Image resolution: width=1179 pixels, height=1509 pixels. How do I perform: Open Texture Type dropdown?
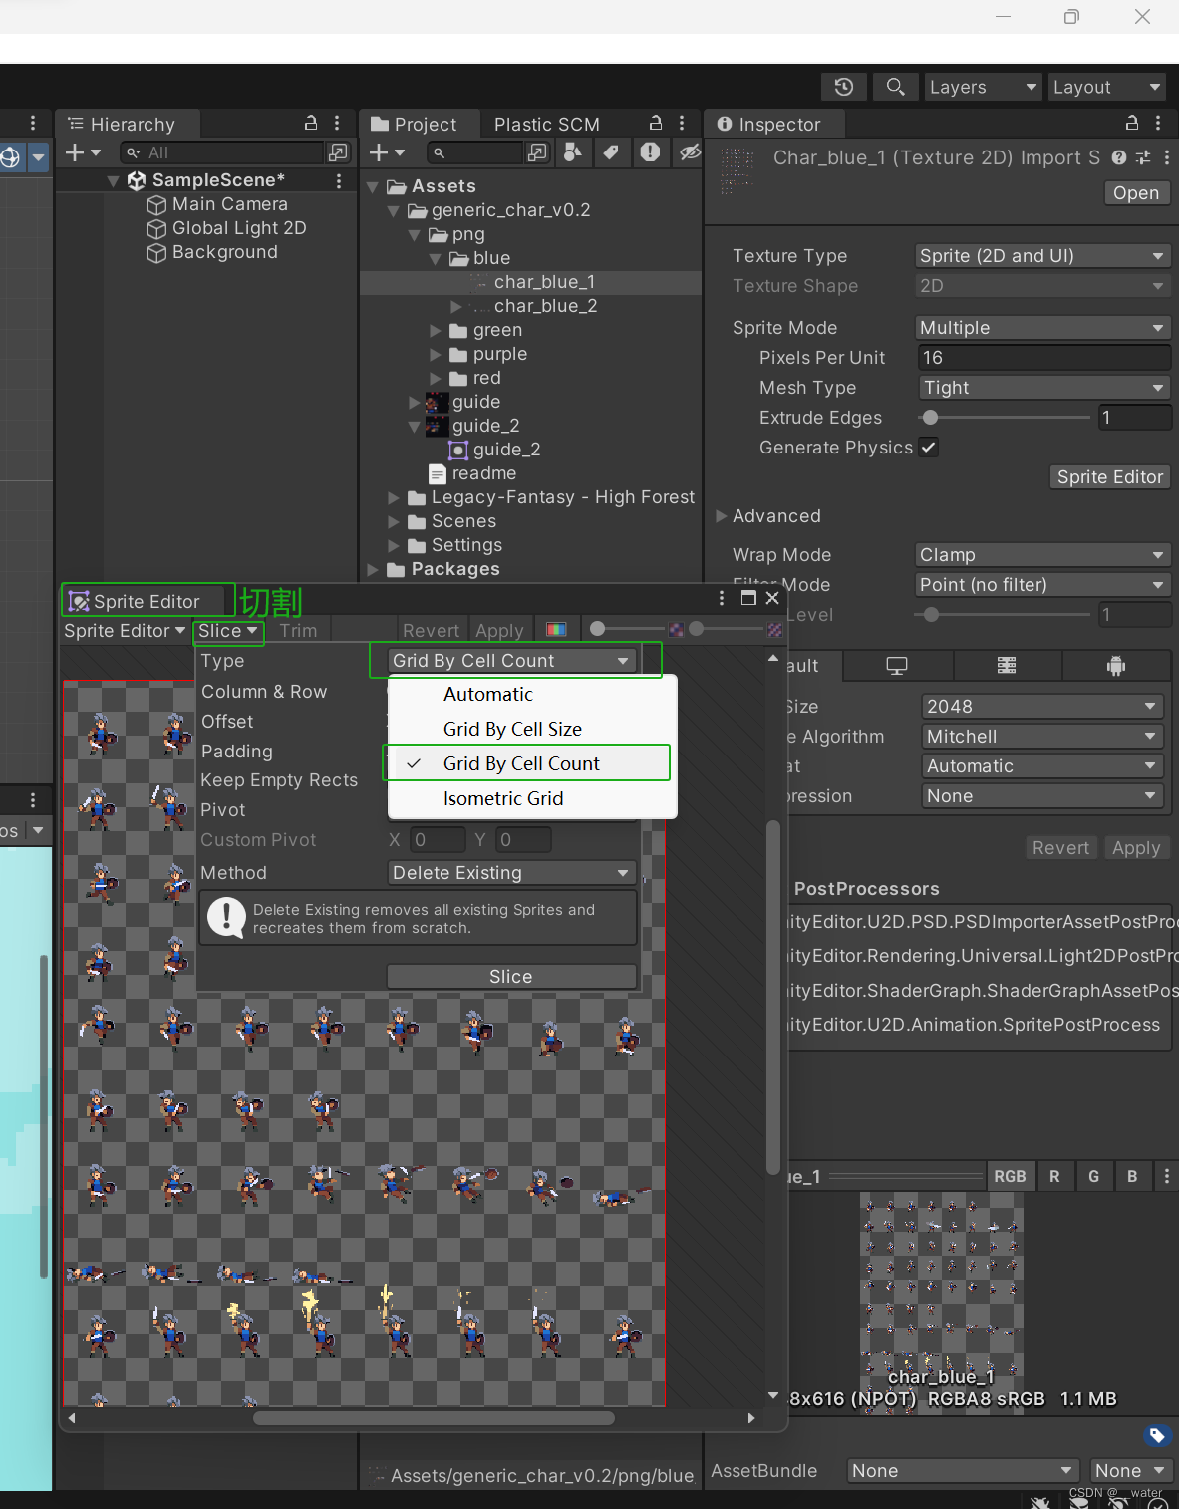click(1042, 256)
